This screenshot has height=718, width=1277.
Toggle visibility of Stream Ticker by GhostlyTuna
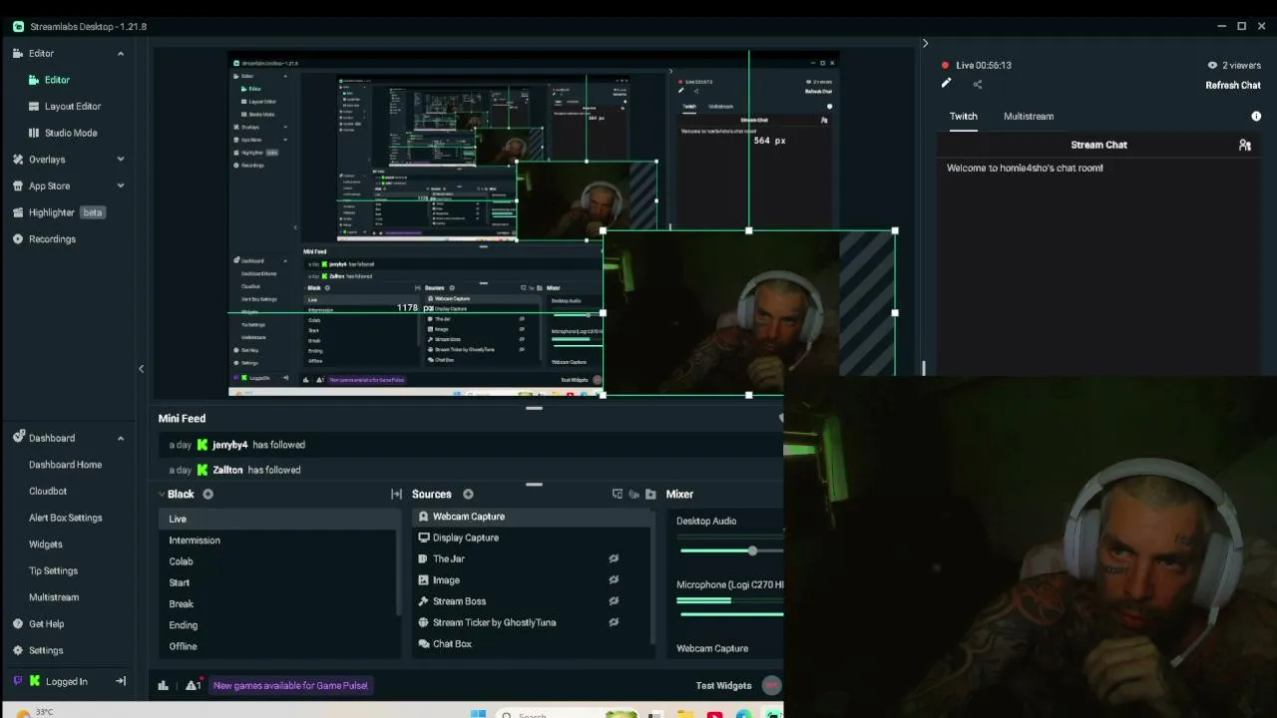[x=614, y=622]
